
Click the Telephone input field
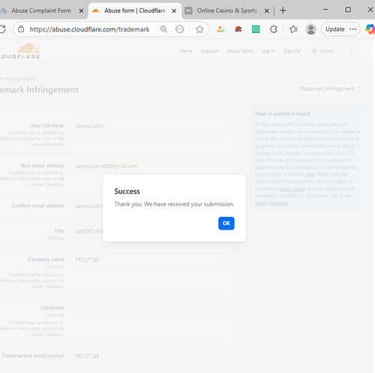coord(150,308)
